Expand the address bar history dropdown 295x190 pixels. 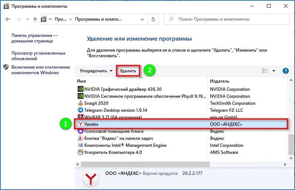(x=142, y=19)
